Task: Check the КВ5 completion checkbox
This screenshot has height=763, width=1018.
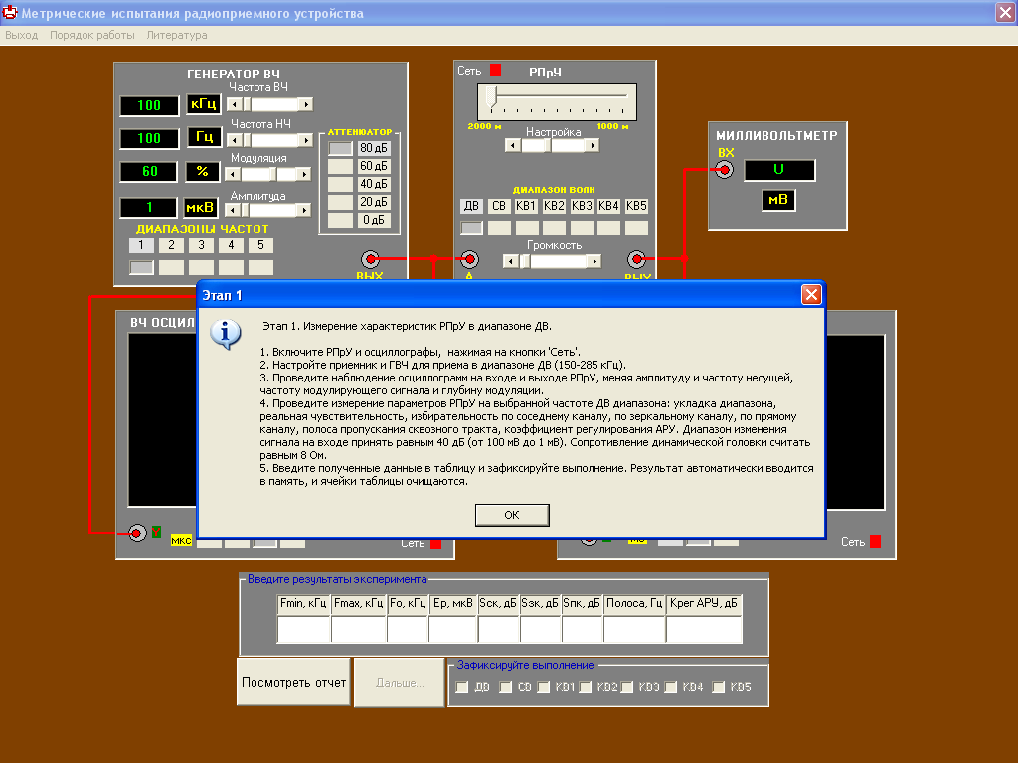Action: (x=718, y=687)
